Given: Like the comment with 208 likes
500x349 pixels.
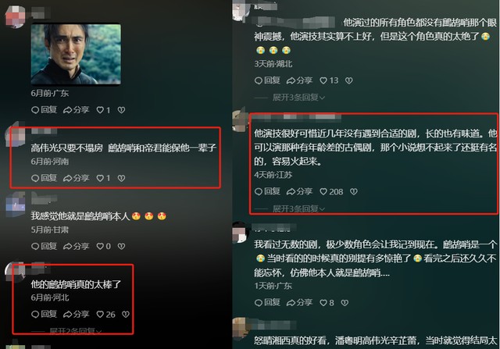Looking at the screenshot, I should pyautogui.click(x=331, y=191).
